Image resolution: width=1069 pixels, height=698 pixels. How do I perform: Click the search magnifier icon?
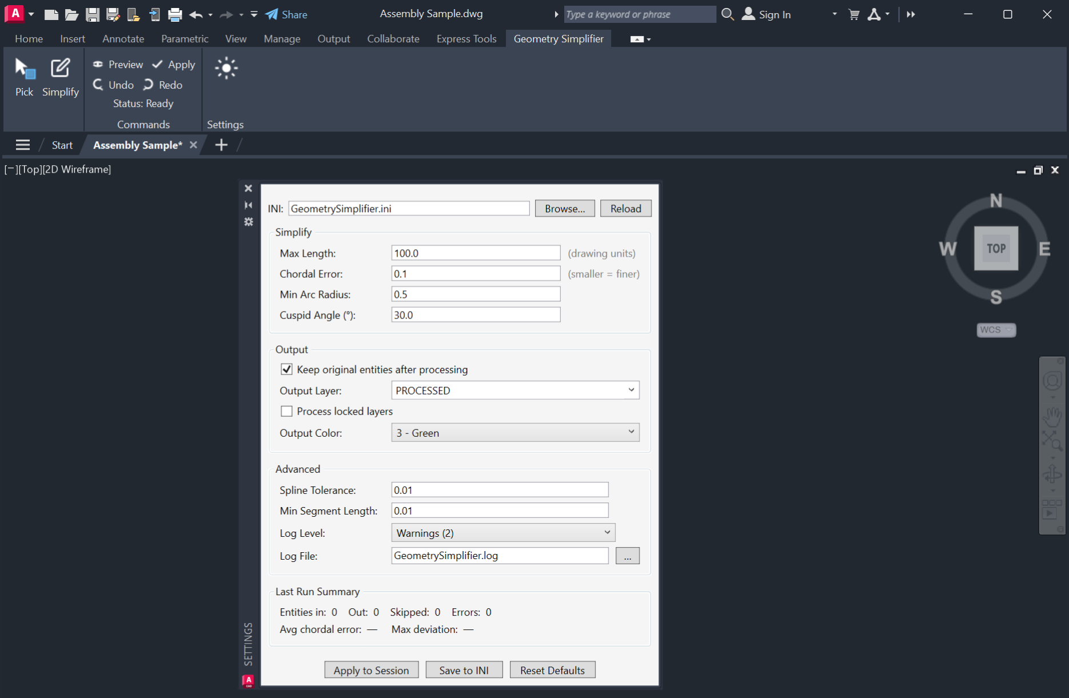[727, 14]
